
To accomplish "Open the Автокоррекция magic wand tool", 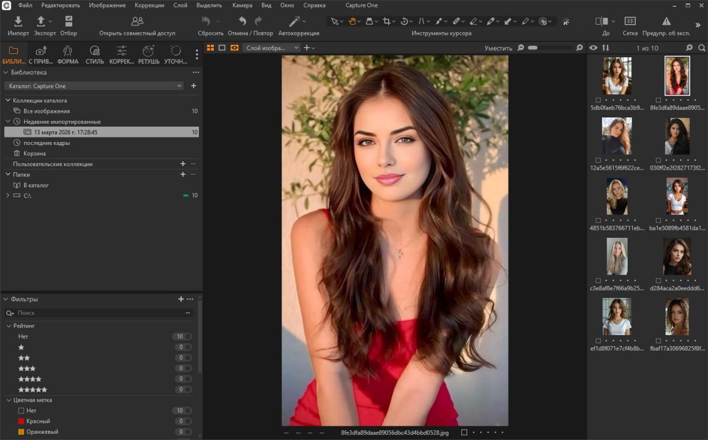I will click(x=295, y=22).
